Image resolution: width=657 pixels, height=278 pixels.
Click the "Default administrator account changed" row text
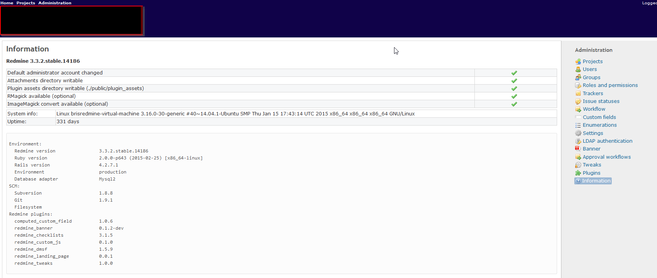[55, 73]
